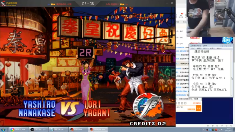Click the second icon in stream bottom toolbar
The height and width of the screenshot is (132, 235).
tap(212, 126)
